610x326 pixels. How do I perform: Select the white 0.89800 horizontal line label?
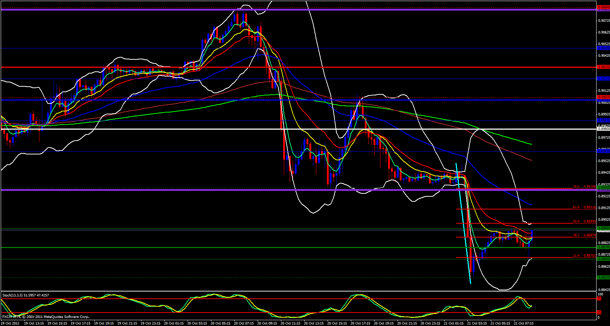pyautogui.click(x=603, y=129)
